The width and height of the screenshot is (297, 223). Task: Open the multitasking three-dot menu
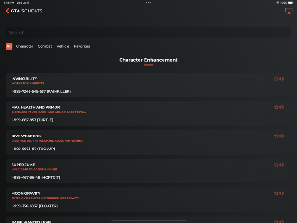149,3
